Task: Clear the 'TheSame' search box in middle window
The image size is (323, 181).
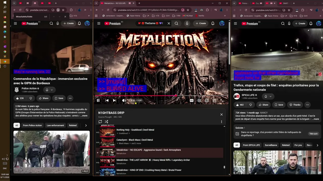Action: [169, 23]
